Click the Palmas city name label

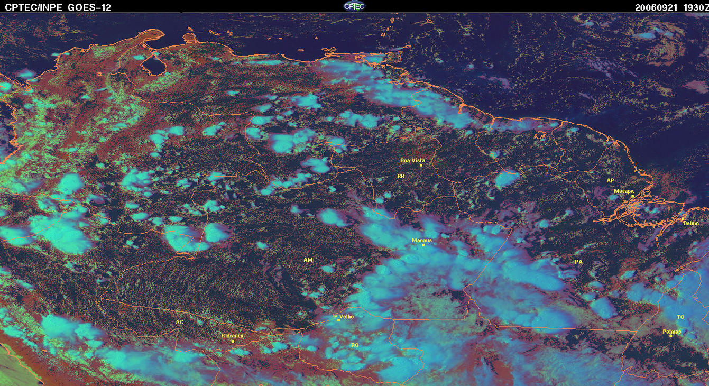(671, 332)
